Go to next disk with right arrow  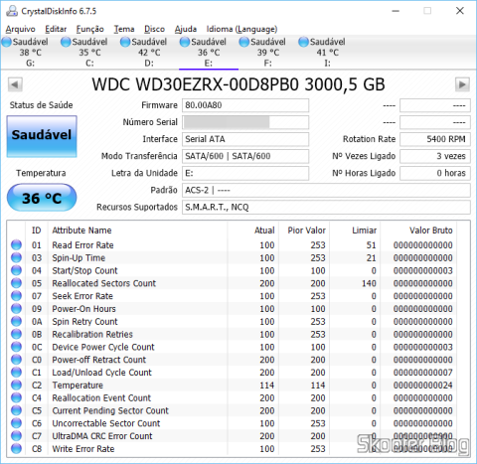pos(462,84)
